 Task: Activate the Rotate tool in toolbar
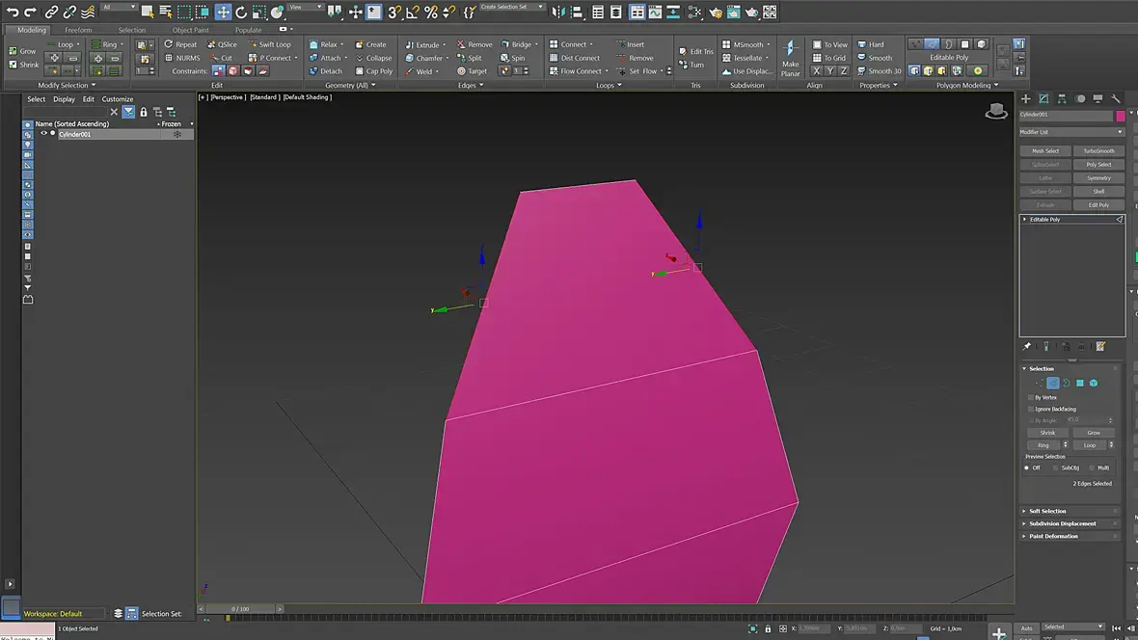[x=241, y=13]
